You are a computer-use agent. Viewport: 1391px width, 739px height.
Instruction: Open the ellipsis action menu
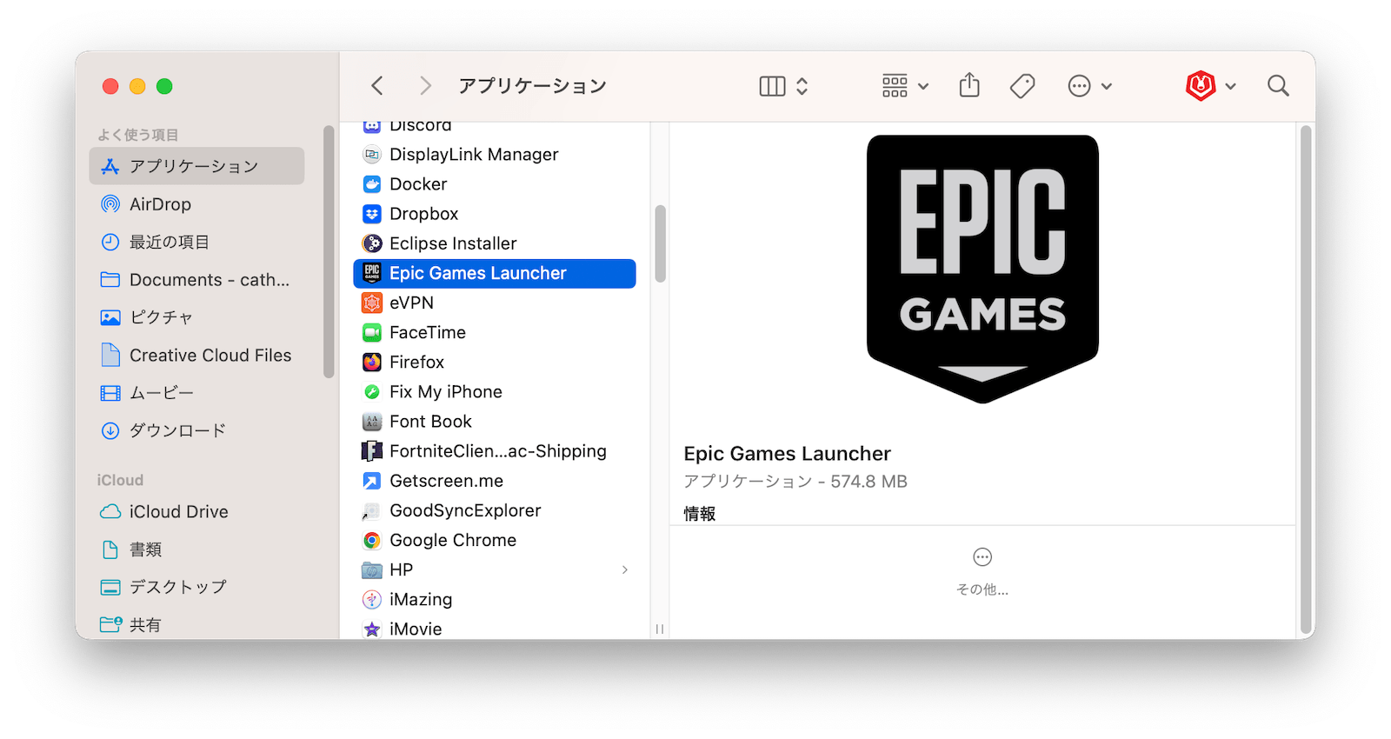point(1089,86)
